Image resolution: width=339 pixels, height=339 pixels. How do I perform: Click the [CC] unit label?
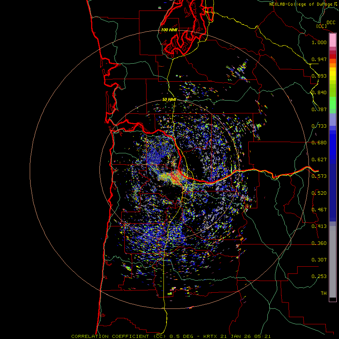pos(322,26)
